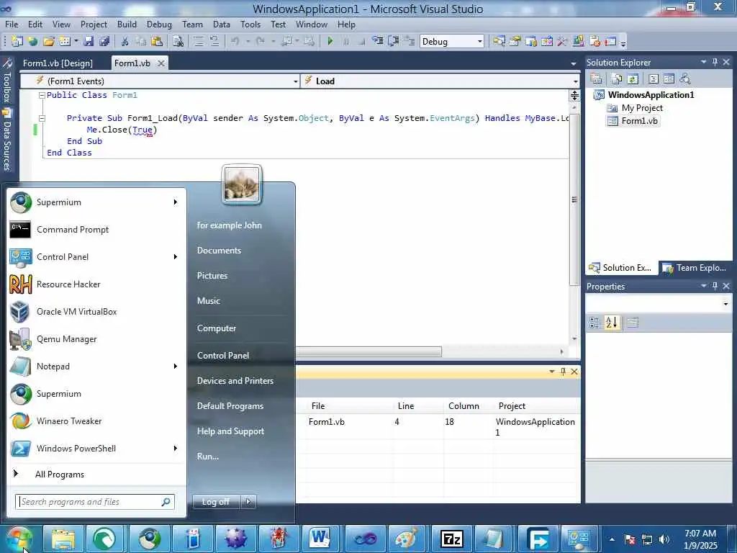Open the Toolbox icon with wrench
Viewport: 737px width, 553px height.
tap(6, 63)
